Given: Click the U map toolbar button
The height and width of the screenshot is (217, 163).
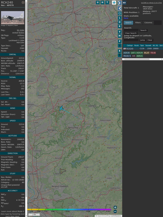Looking at the screenshot, I should 98,2.
